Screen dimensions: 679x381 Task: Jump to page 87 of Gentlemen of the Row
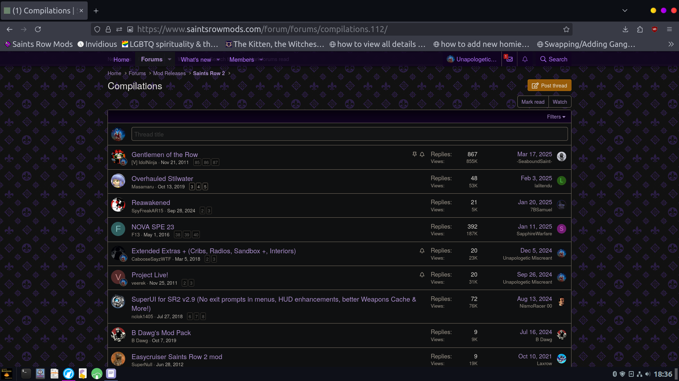coord(215,163)
